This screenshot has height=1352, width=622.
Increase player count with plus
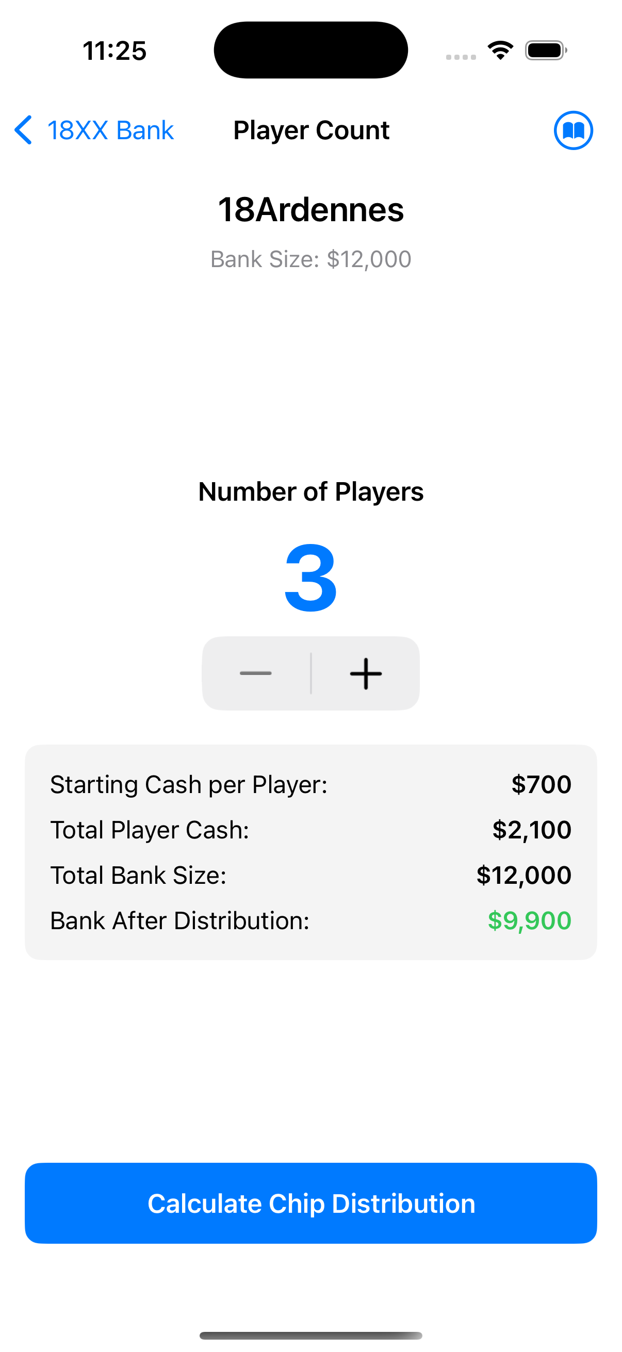(x=366, y=673)
